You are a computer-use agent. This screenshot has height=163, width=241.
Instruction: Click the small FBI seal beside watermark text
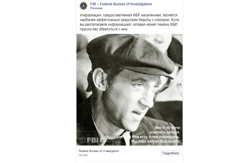83,140
